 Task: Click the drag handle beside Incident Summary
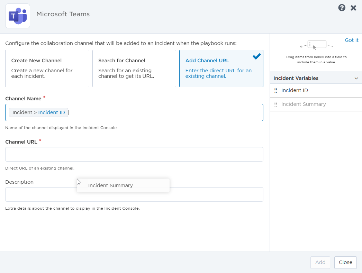pyautogui.click(x=276, y=104)
